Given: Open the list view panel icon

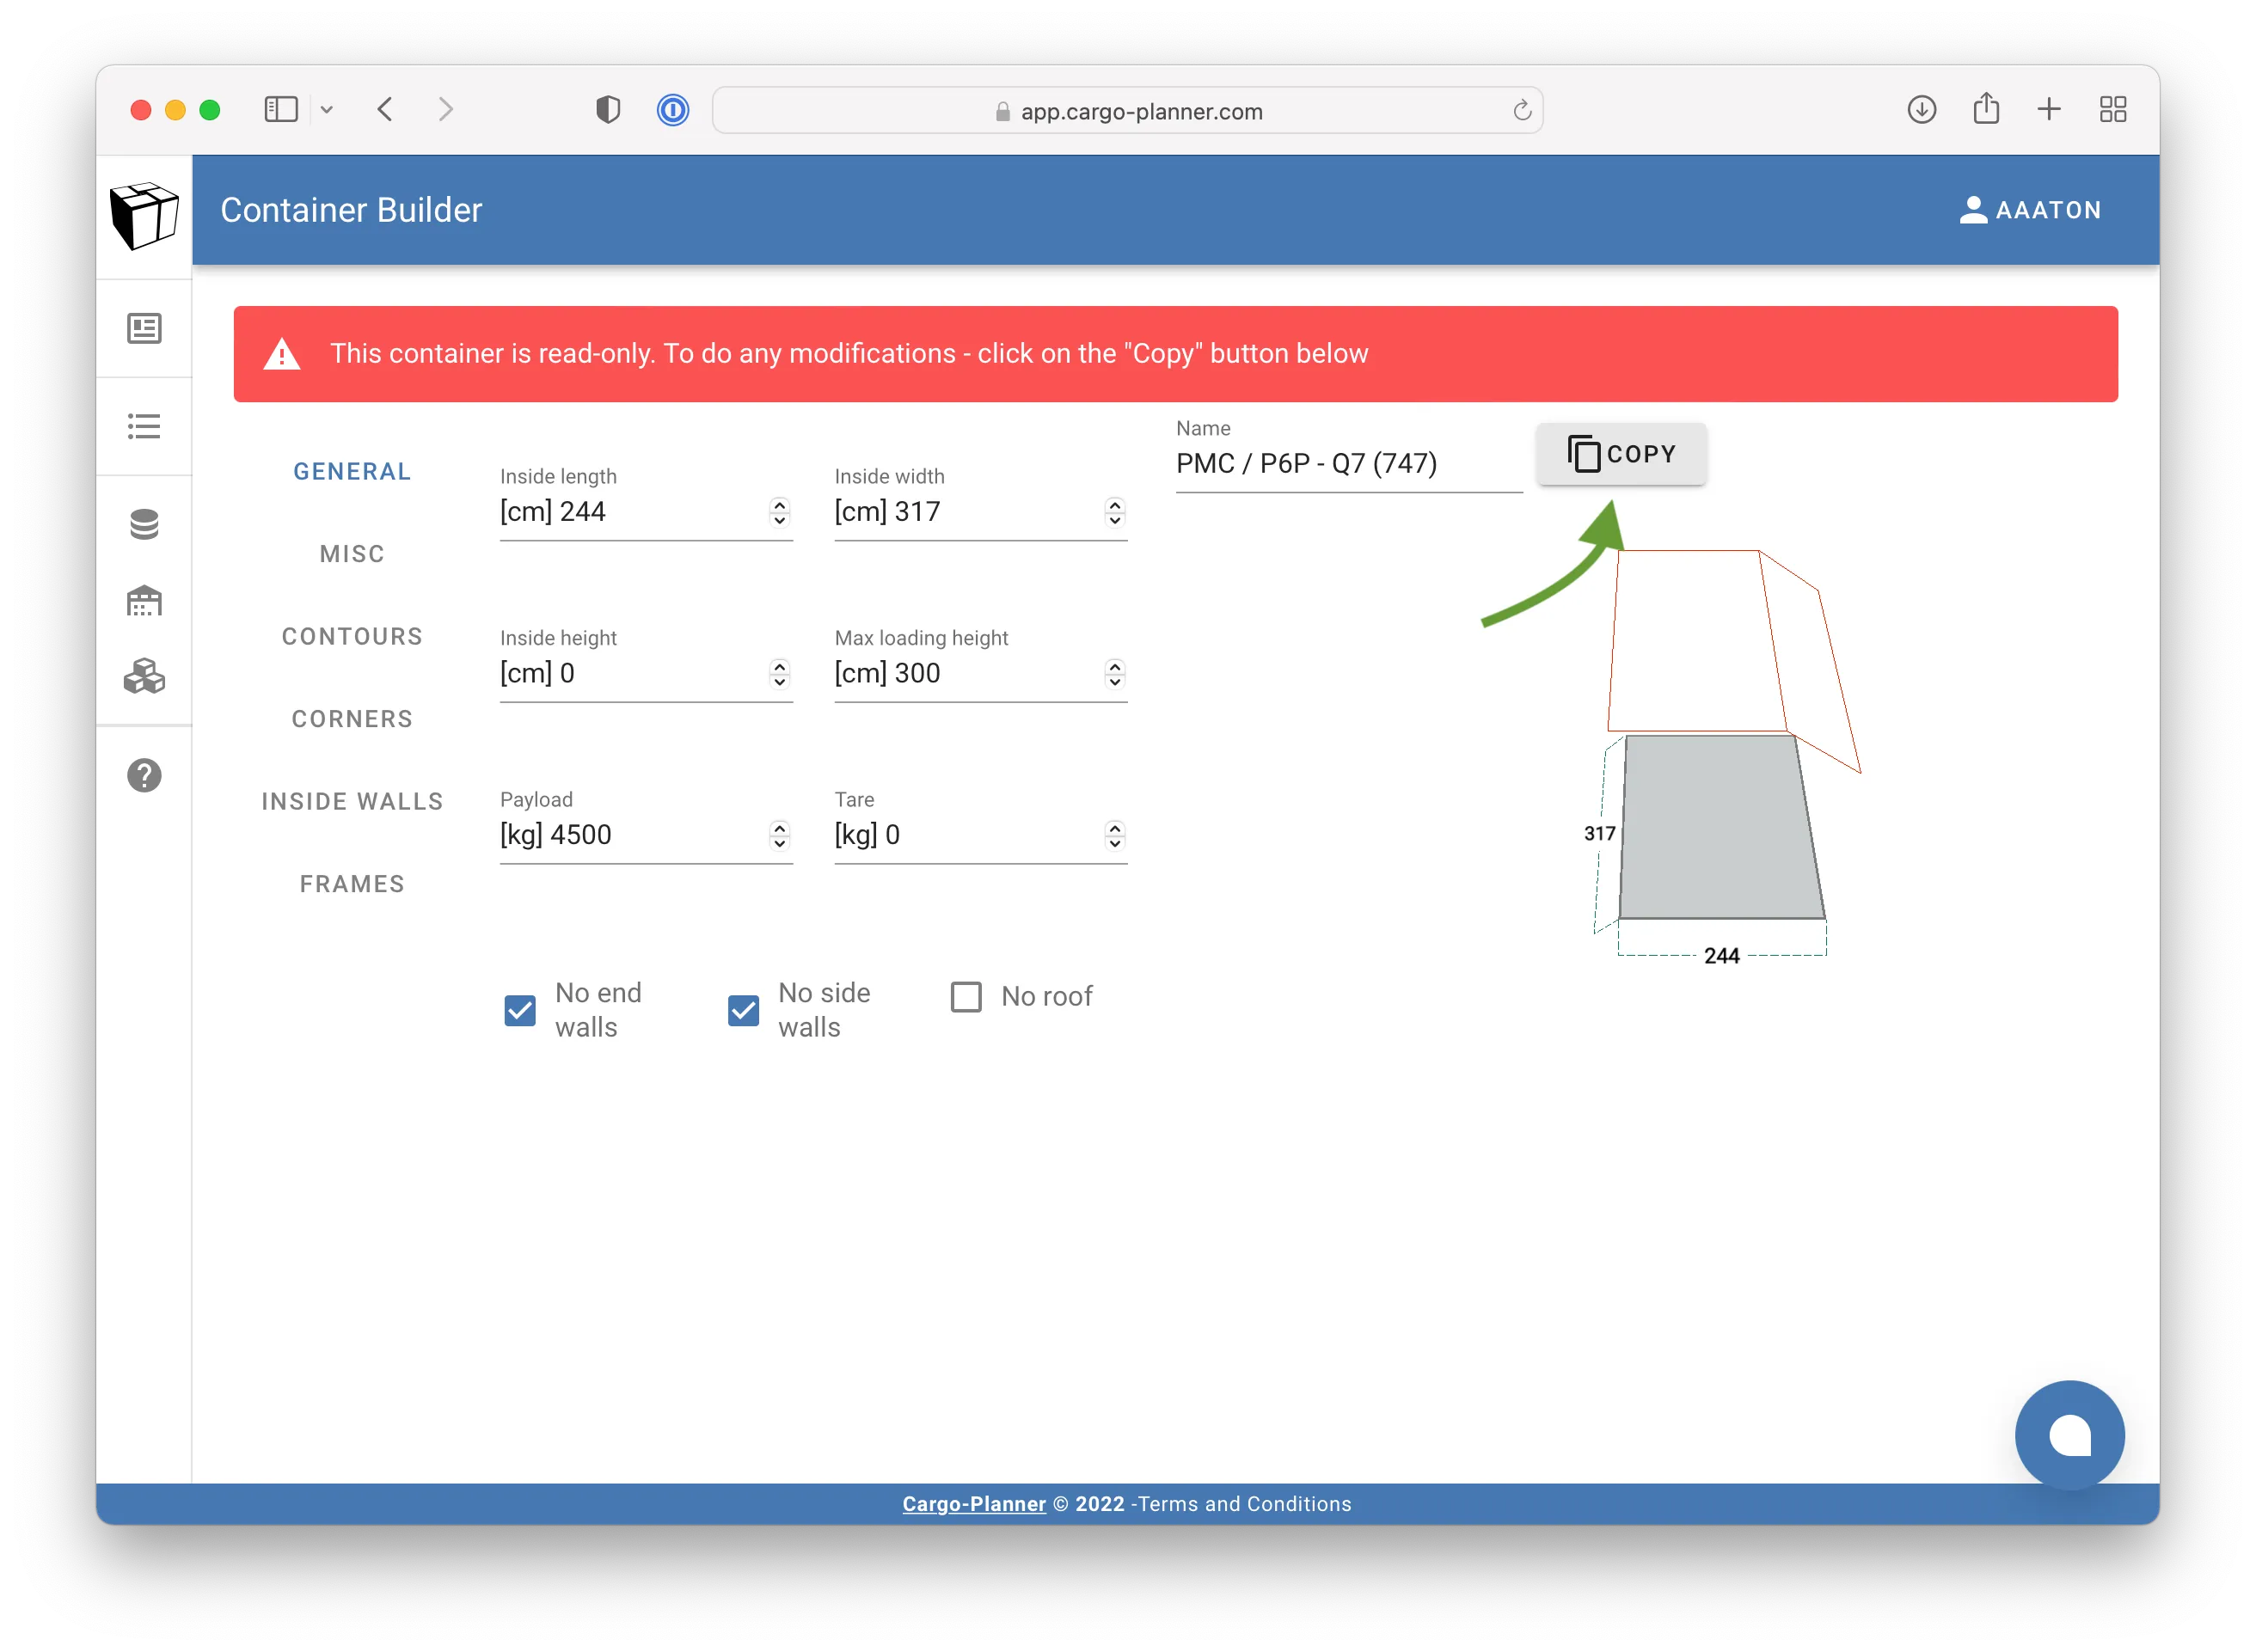Looking at the screenshot, I should tap(149, 425).
